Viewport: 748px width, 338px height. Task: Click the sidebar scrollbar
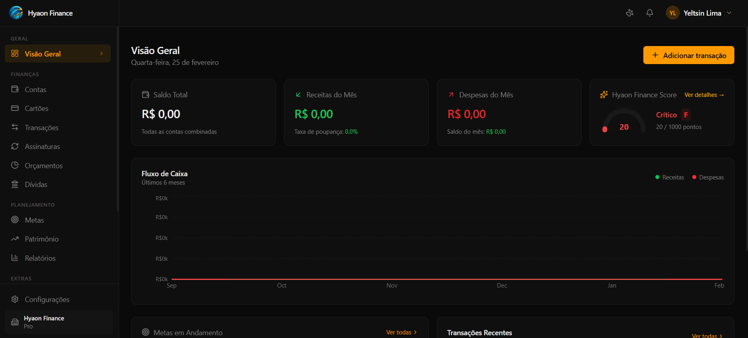[x=118, y=119]
